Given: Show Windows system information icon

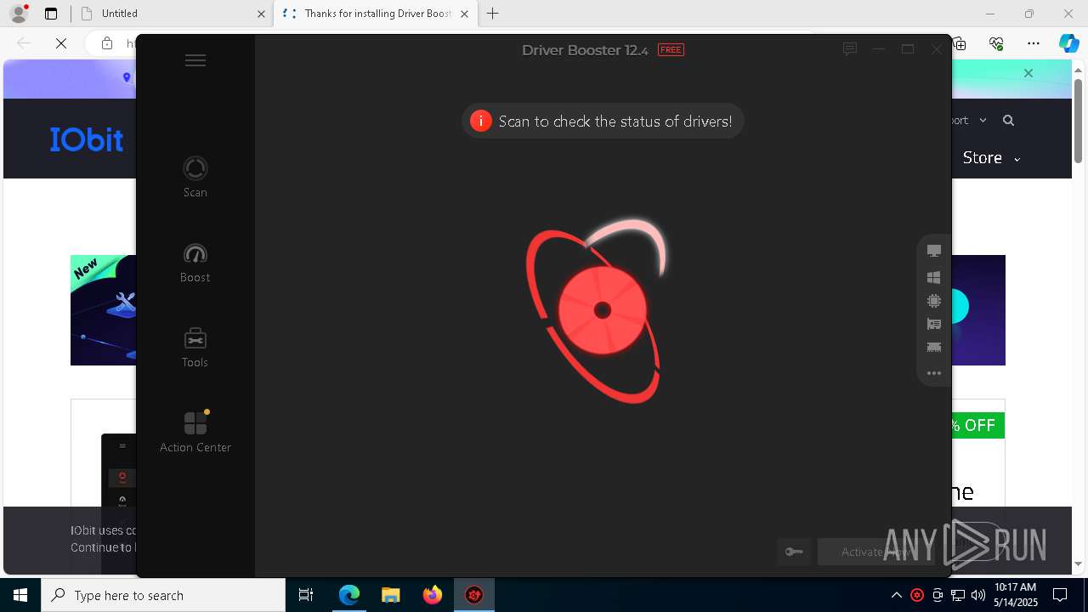Looking at the screenshot, I should tap(934, 277).
